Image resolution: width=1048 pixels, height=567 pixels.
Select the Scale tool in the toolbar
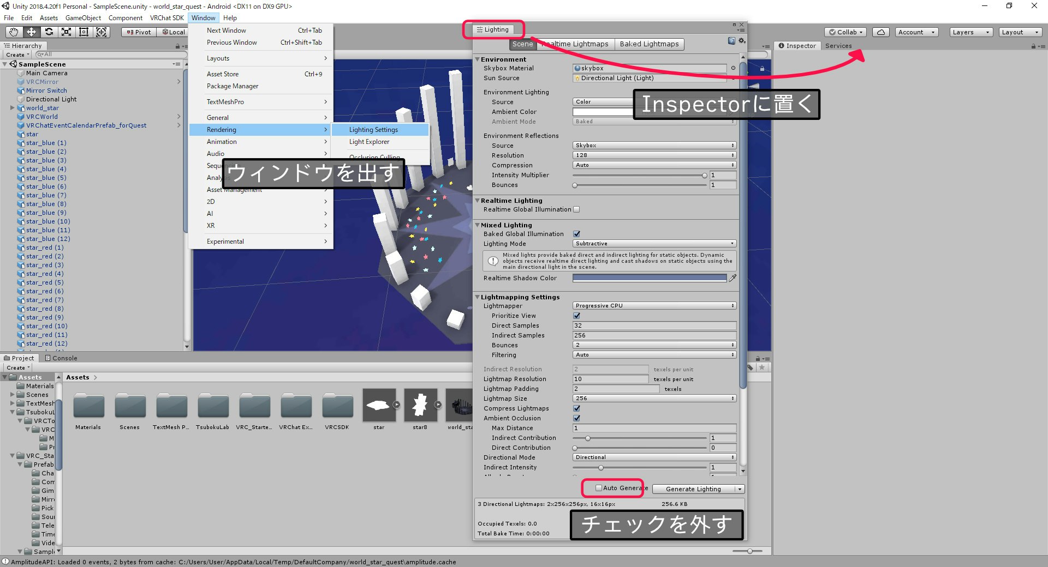tap(66, 32)
